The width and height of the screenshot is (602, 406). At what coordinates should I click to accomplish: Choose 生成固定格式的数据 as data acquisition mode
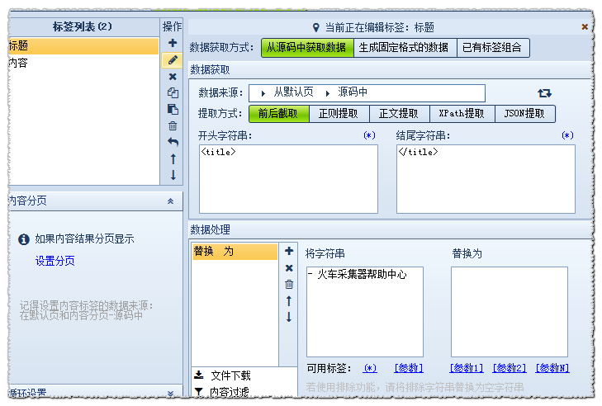(x=405, y=48)
